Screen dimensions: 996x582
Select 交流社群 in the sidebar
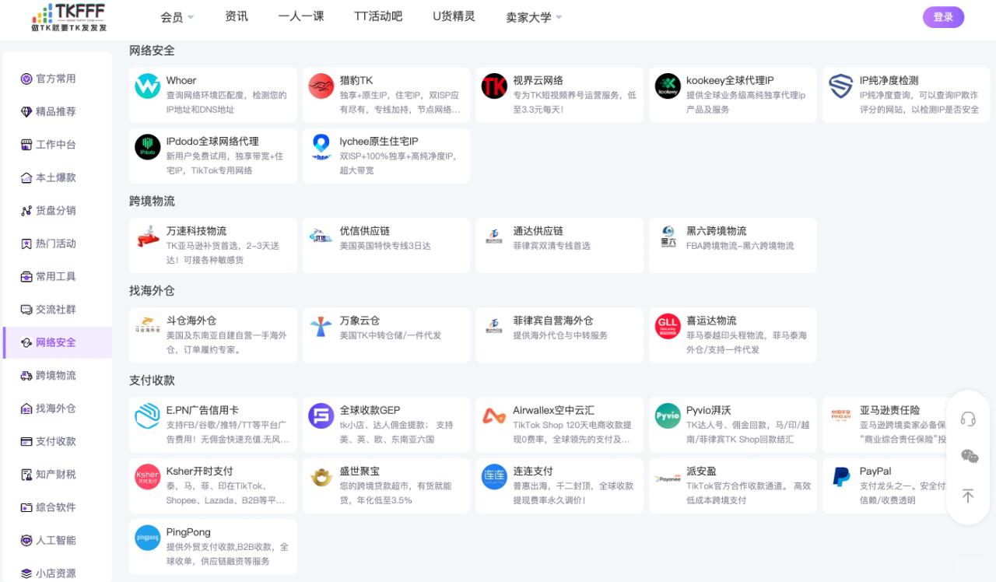pyautogui.click(x=58, y=310)
